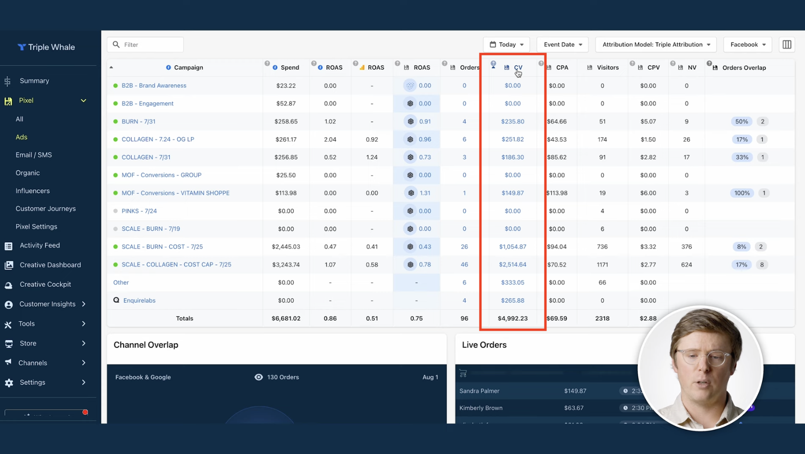
Task: Select All under Pixel
Action: click(x=19, y=119)
